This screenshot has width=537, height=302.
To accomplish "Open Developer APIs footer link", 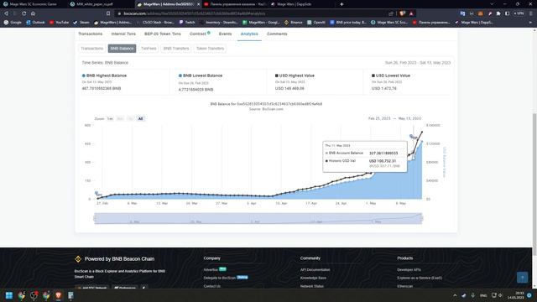I will (x=409, y=270).
